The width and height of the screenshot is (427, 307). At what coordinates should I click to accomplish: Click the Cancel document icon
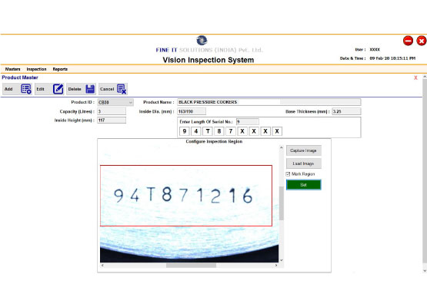click(122, 89)
